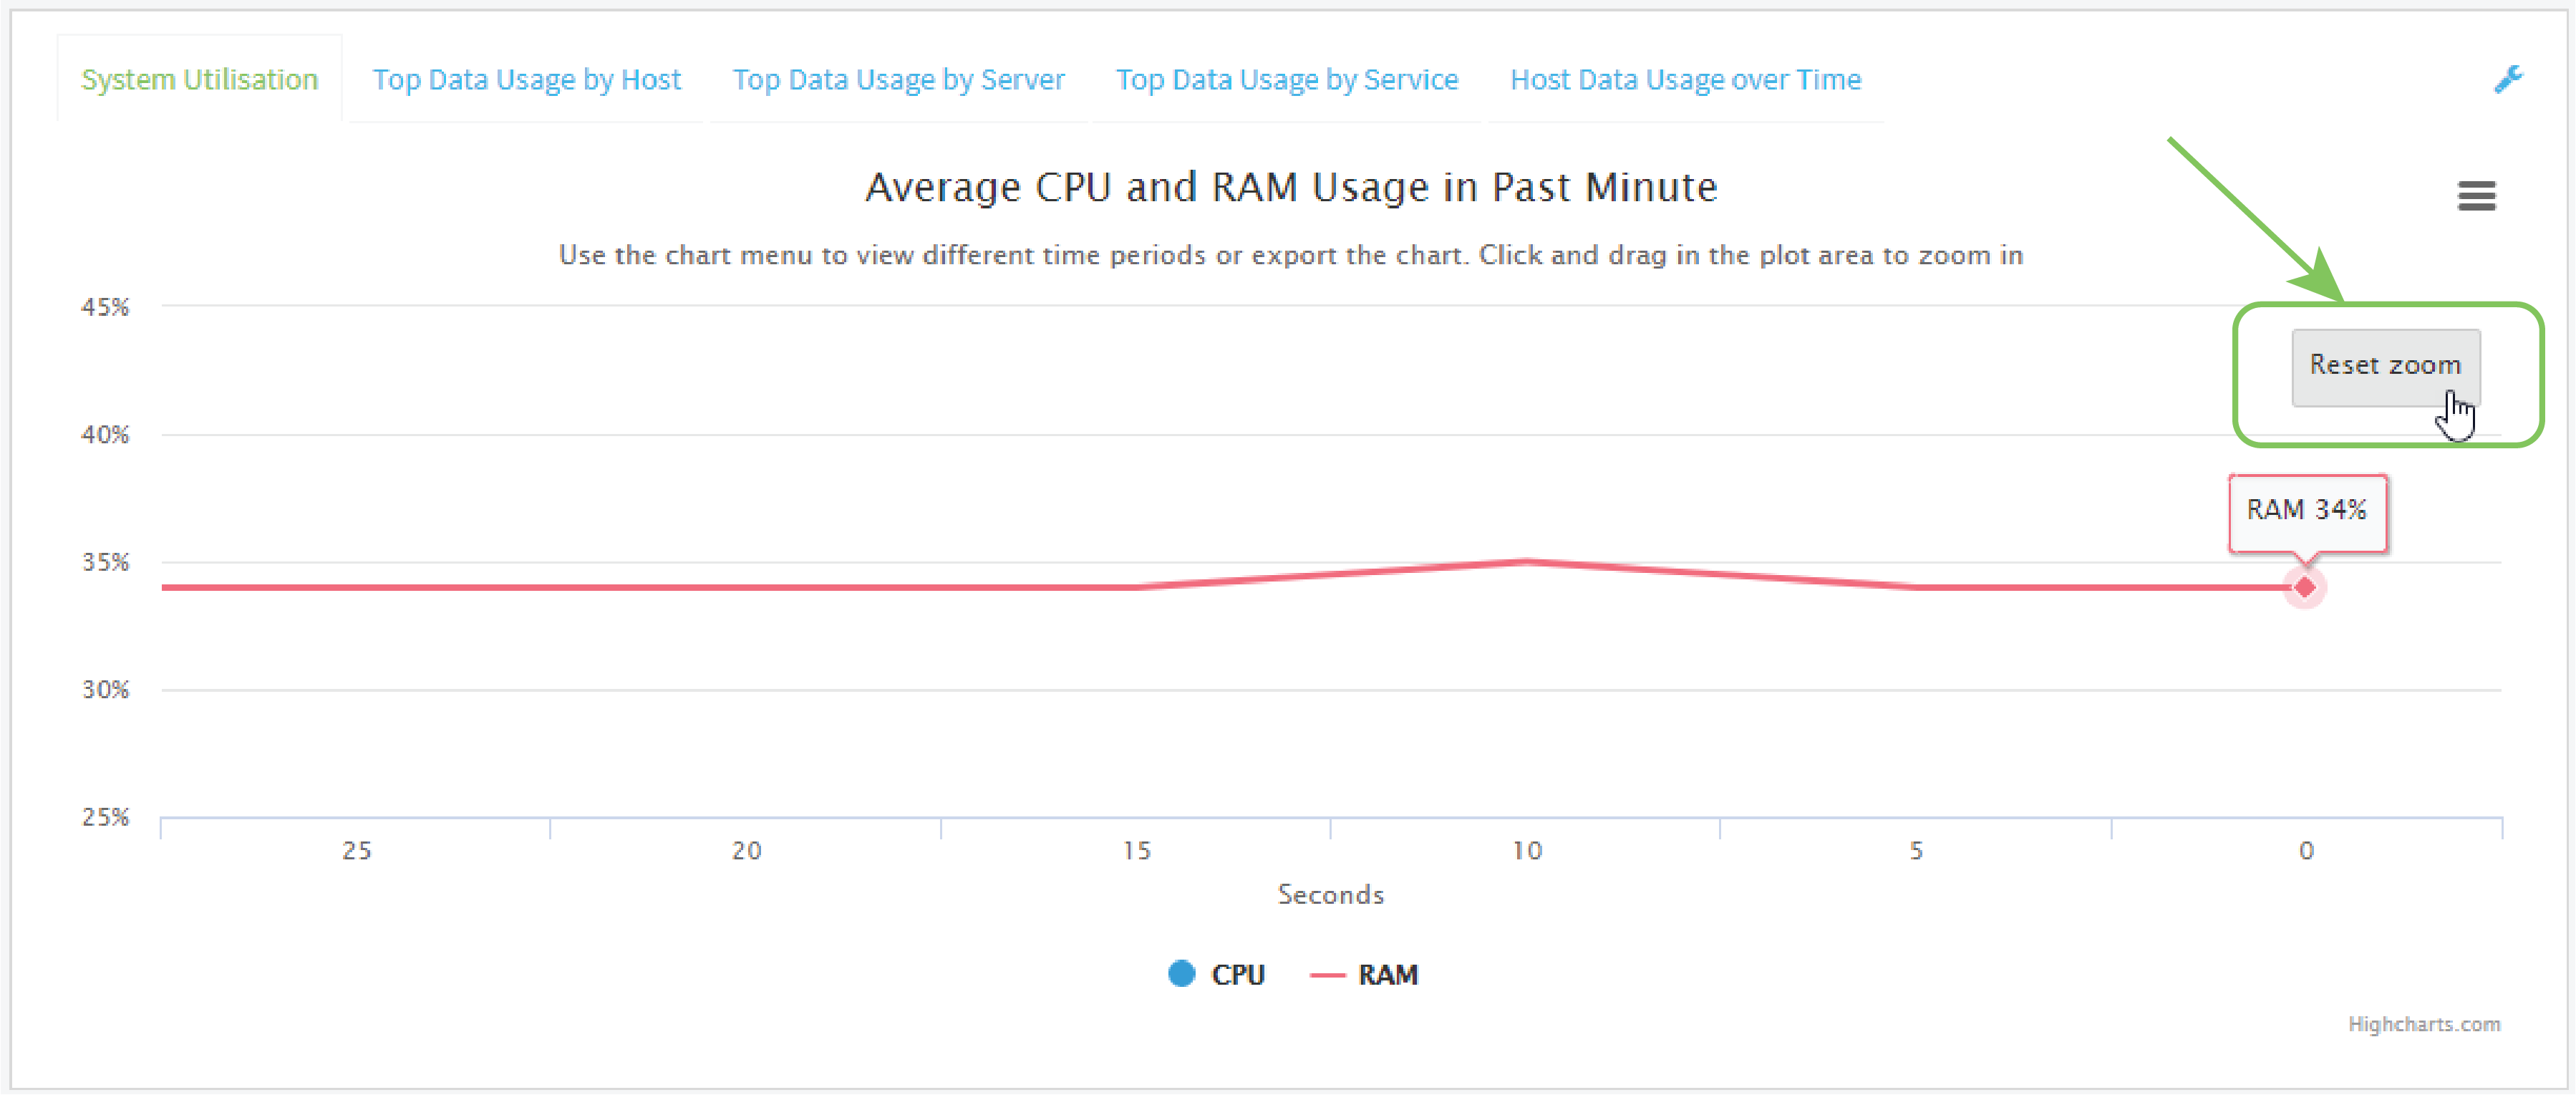
Task: Click the Seconds axis label
Action: click(x=1330, y=895)
